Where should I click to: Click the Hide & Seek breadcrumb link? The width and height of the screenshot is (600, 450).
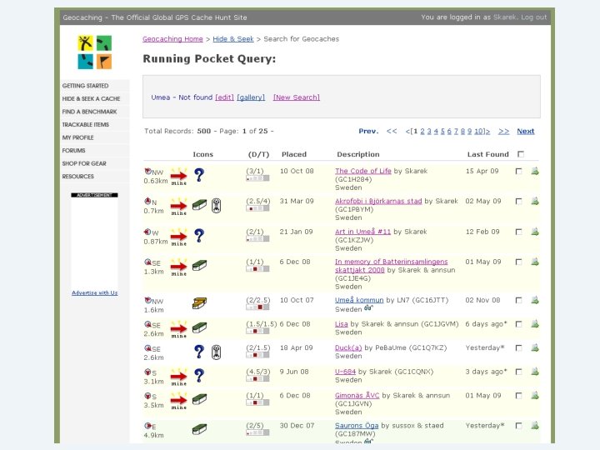coord(233,39)
